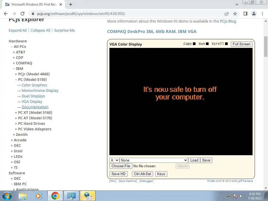Click the Choose File button
Viewport: 268px width, 201px height.
pos(121,166)
